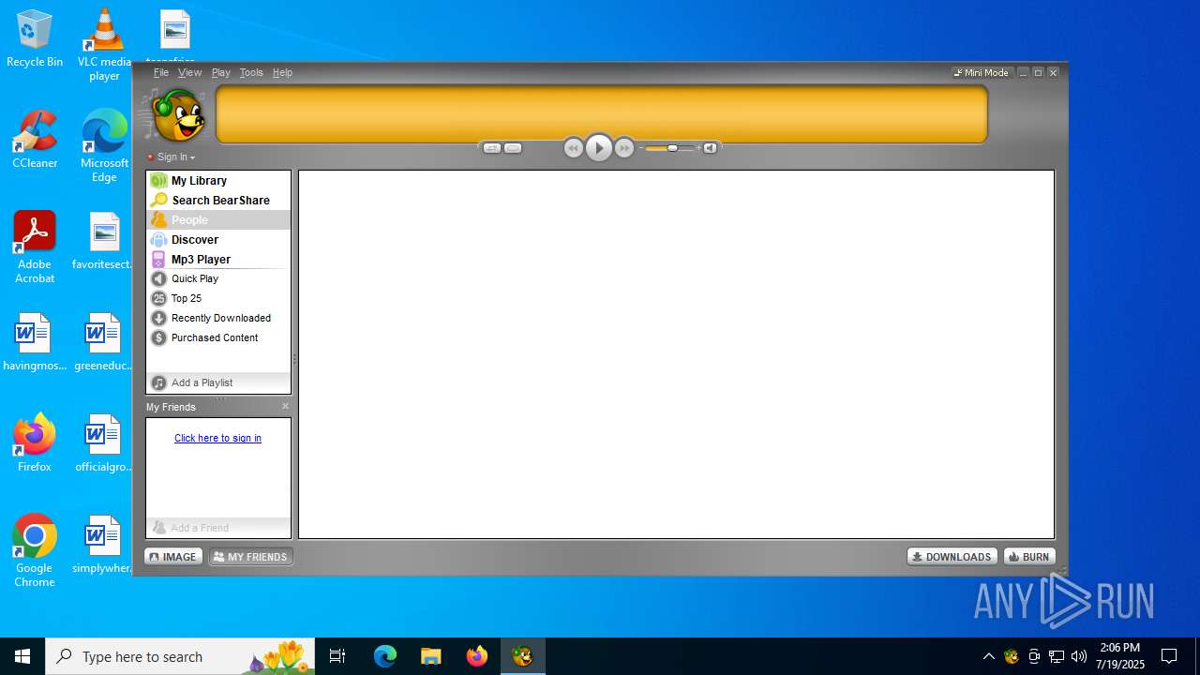Click the BearShare bear logo

pyautogui.click(x=178, y=115)
